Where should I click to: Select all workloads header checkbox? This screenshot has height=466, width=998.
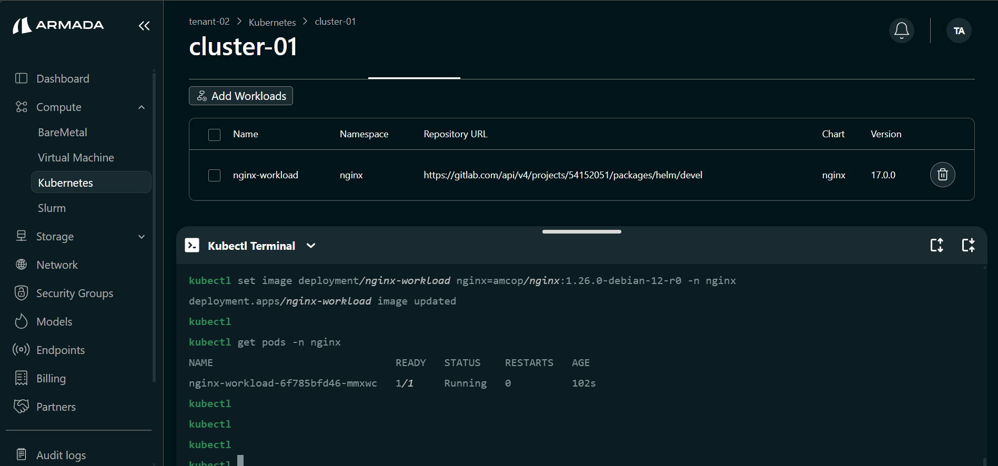coord(214,135)
